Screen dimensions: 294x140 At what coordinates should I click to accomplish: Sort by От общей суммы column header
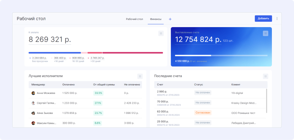pos(104,84)
